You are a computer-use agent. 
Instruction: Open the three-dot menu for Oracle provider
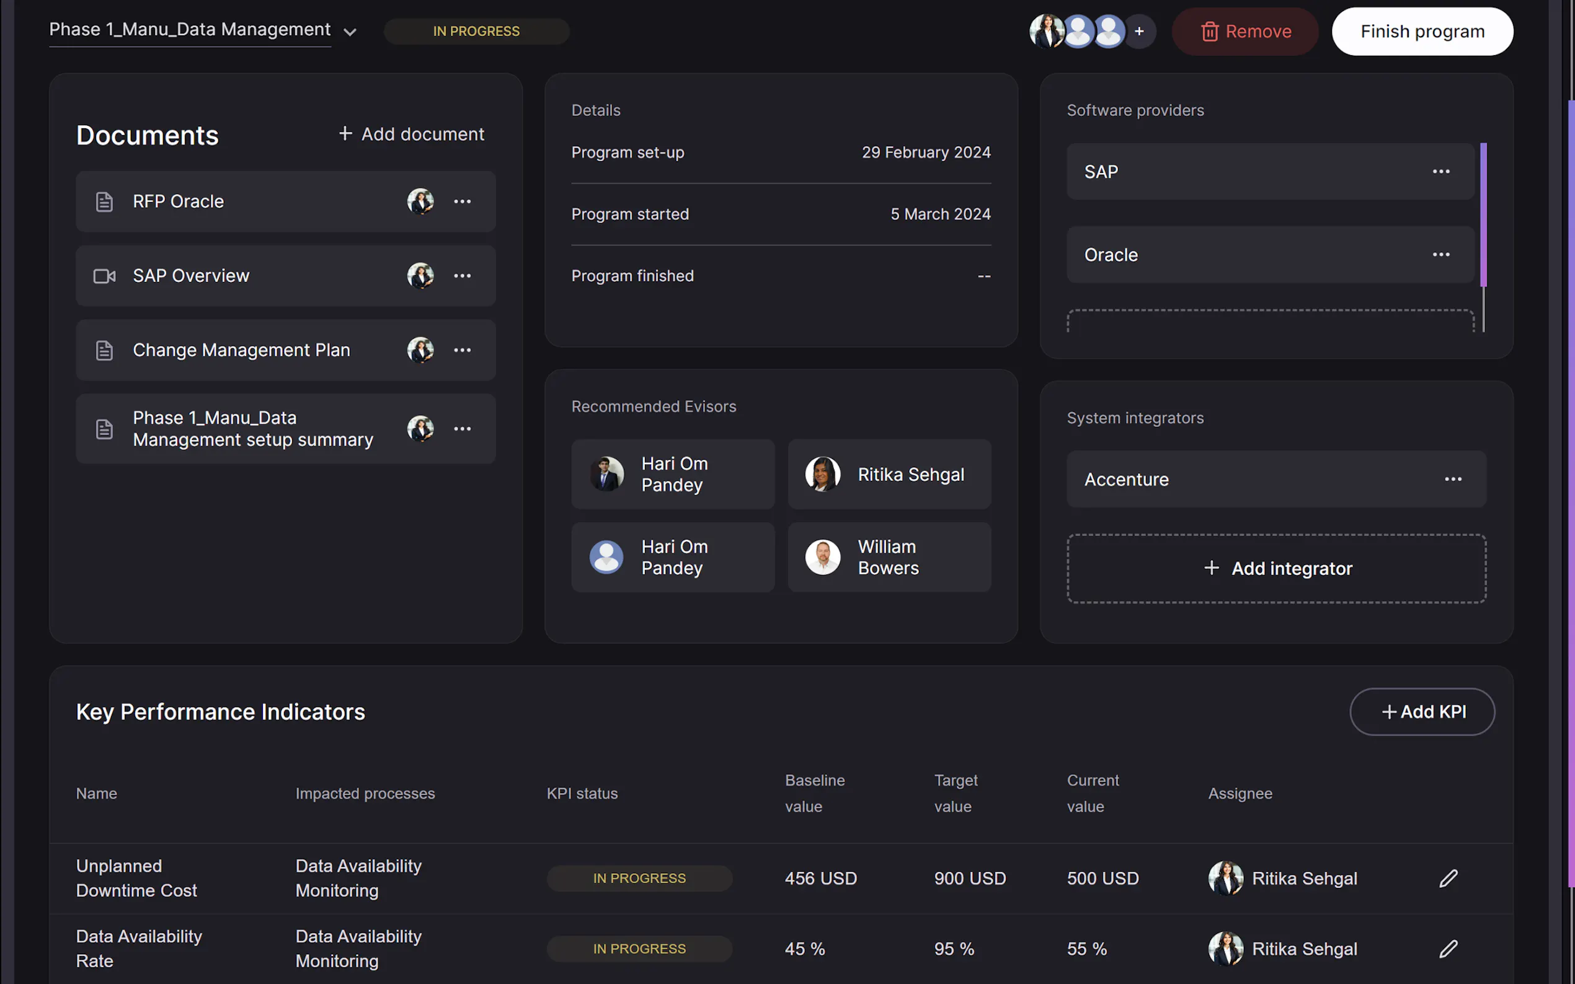click(x=1441, y=255)
